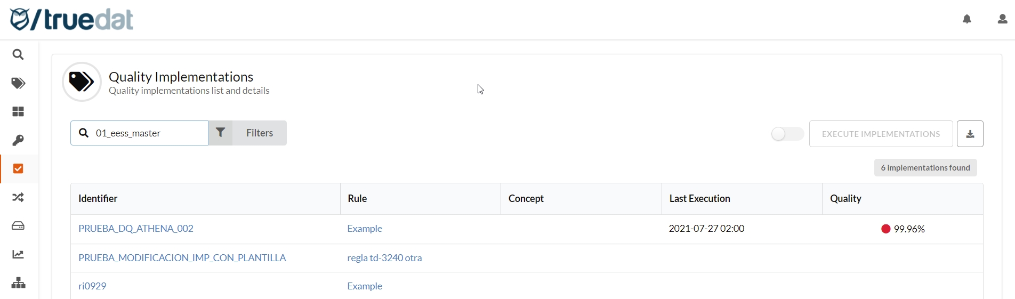Open the ri0929 implementation link
This screenshot has height=299, width=1015.
pyautogui.click(x=92, y=286)
